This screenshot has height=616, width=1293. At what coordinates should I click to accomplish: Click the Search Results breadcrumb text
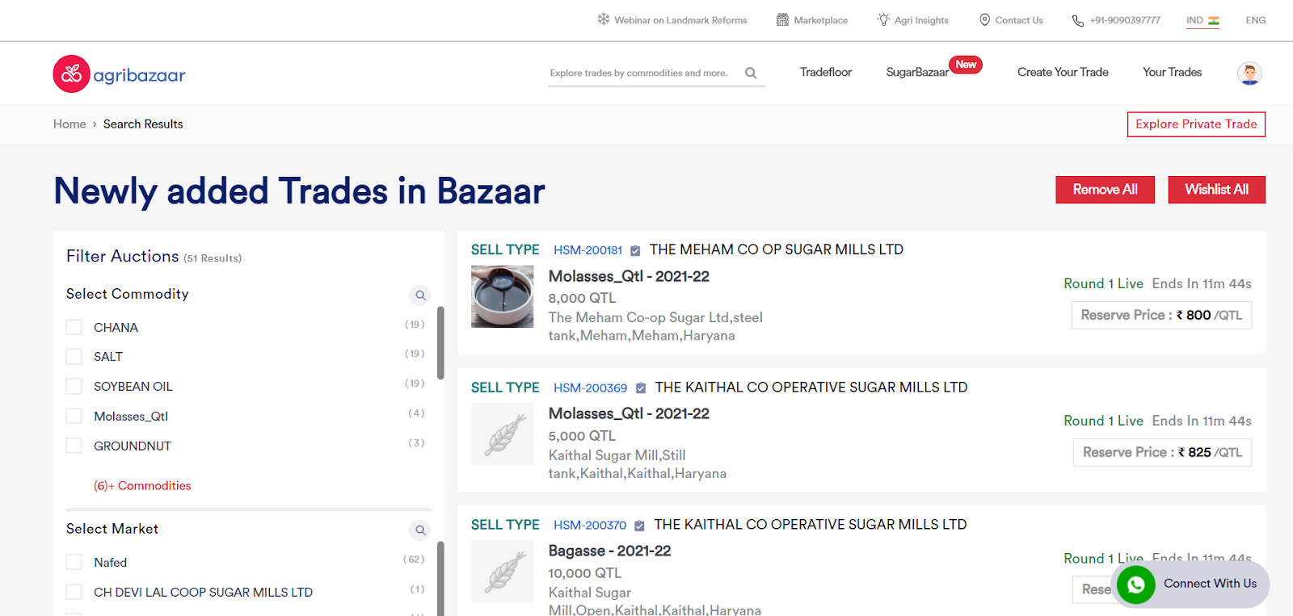point(143,124)
